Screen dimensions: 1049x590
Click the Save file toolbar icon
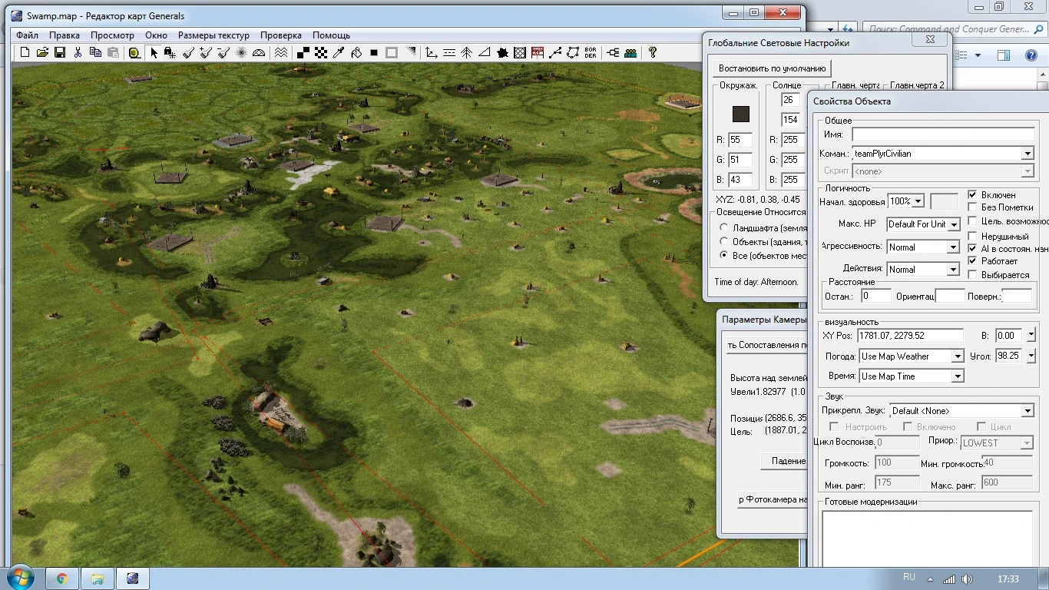click(x=60, y=53)
